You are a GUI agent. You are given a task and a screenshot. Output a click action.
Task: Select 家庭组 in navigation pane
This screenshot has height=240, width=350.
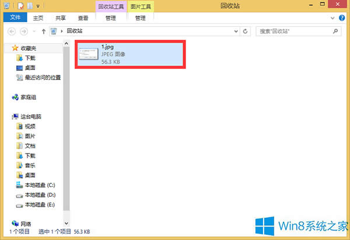(x=29, y=97)
